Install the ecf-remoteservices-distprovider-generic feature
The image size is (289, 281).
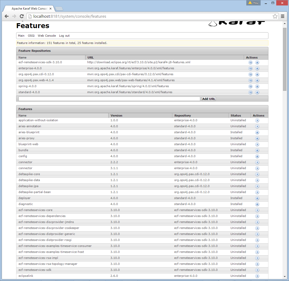click(257, 234)
